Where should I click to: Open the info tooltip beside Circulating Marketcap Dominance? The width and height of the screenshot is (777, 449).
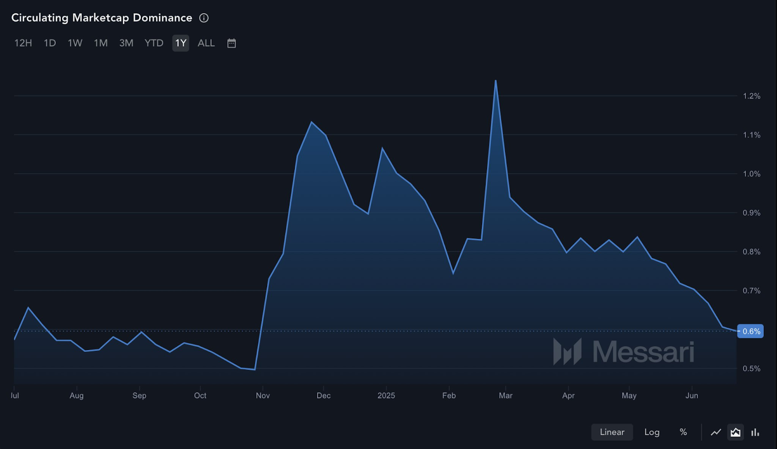[204, 18]
